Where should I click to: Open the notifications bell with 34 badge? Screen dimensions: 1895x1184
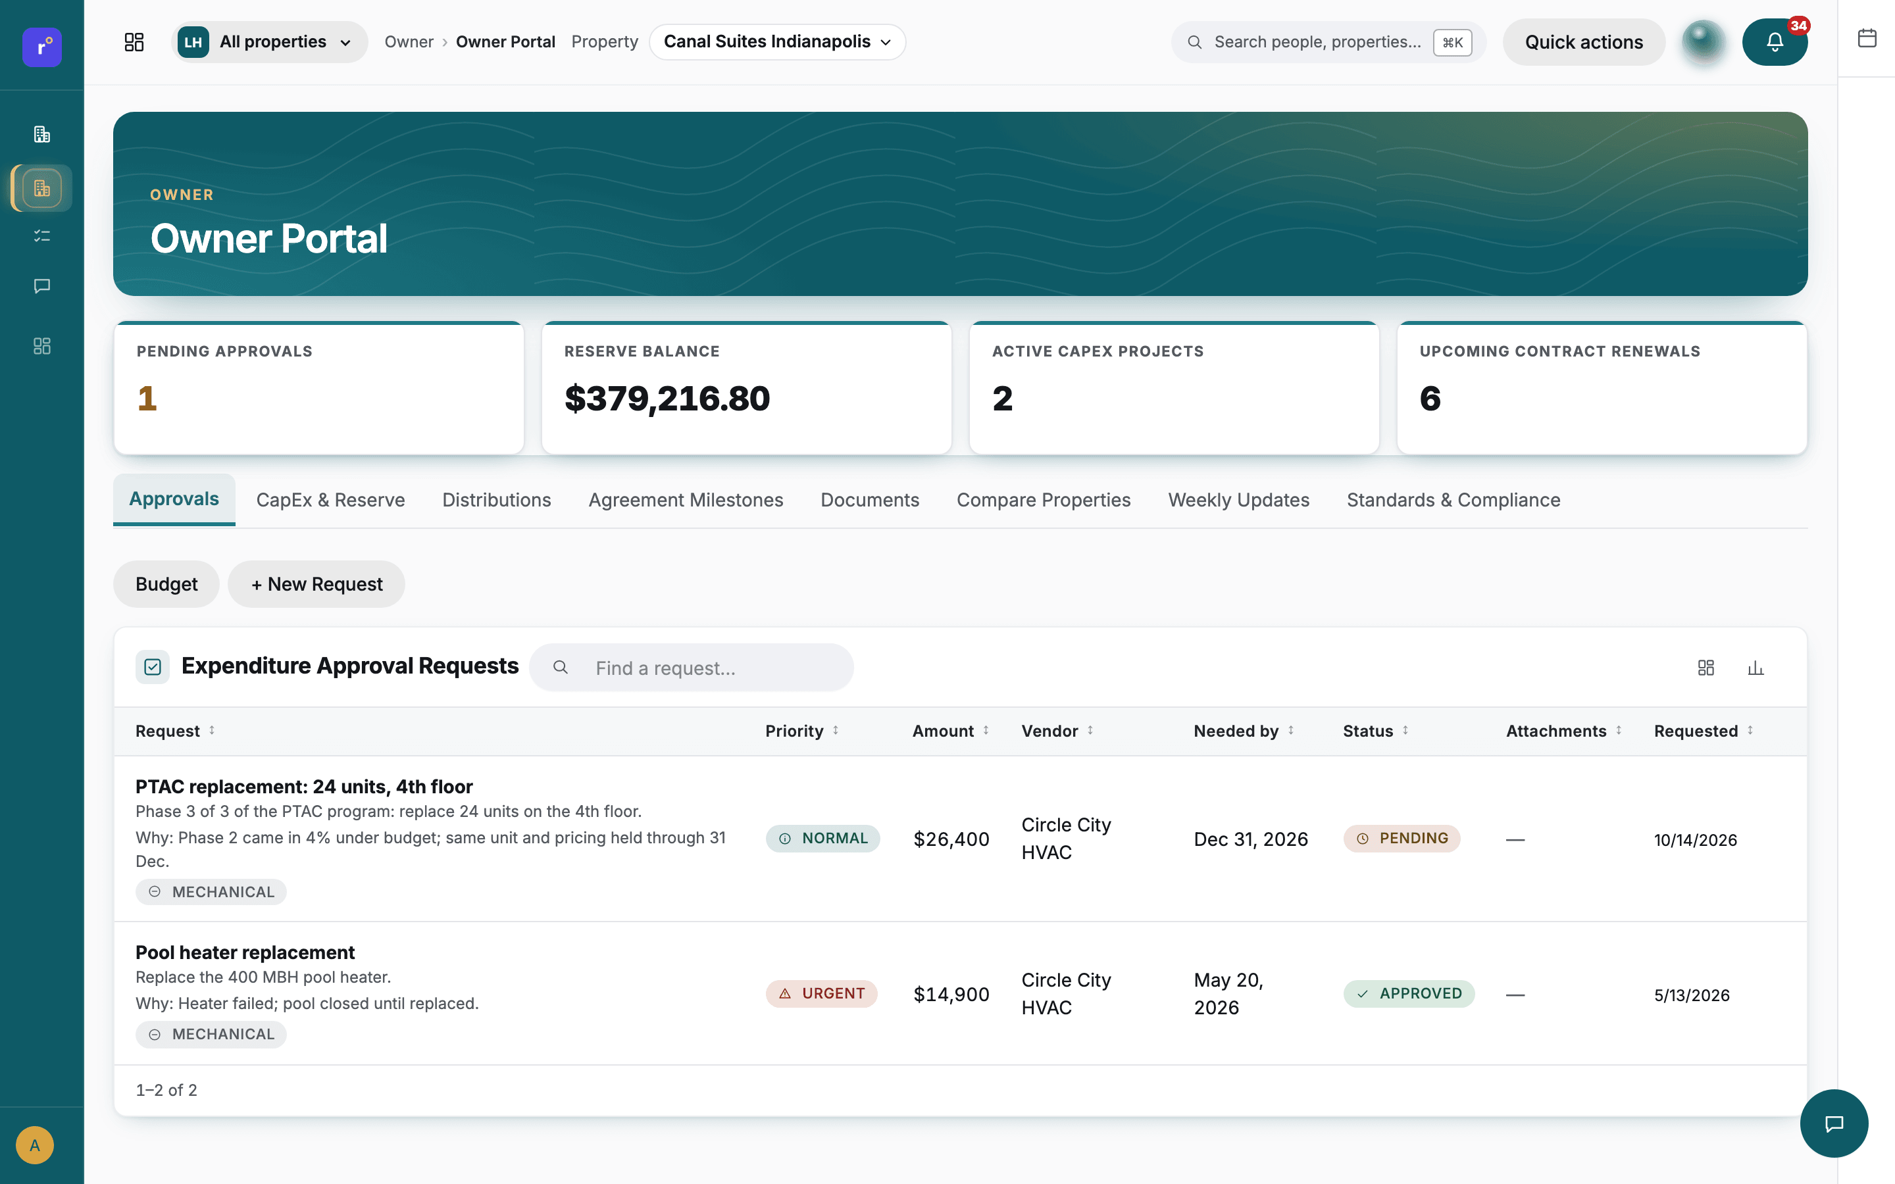coord(1775,42)
